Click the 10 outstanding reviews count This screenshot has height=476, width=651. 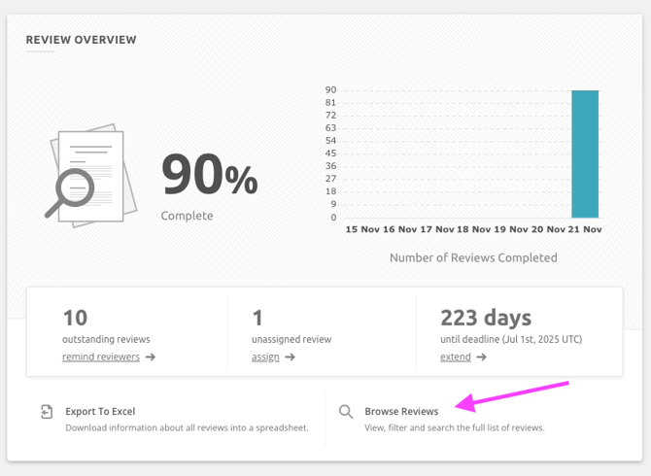point(75,318)
